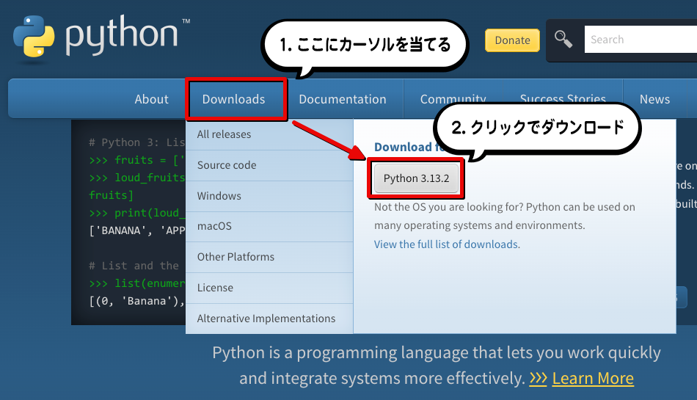Open the Community menu
697x400 pixels.
453,98
